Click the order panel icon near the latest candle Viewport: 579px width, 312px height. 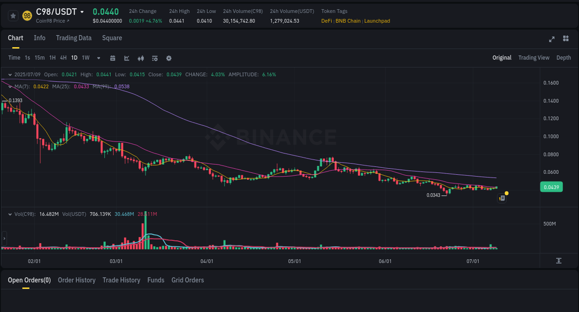point(501,198)
